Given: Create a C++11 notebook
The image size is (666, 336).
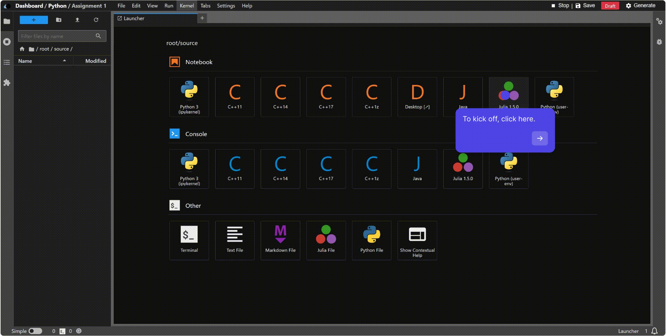Looking at the screenshot, I should click(x=235, y=97).
